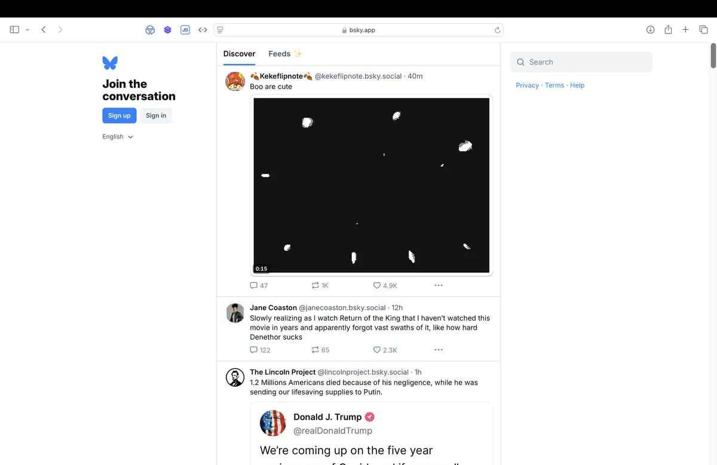The height and width of the screenshot is (465, 717).
Task: Click the 40m timestamp on Kekeflipnote post
Action: pos(415,76)
